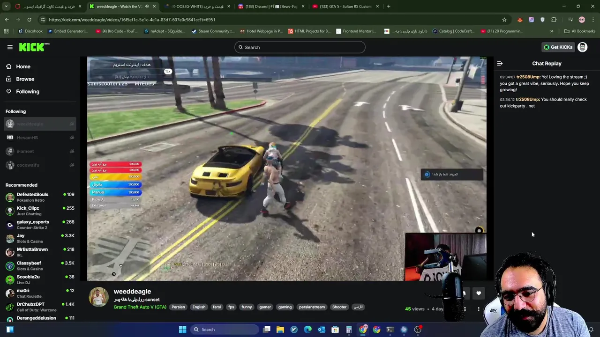Open the Chrome three-dot menu

tap(593, 20)
